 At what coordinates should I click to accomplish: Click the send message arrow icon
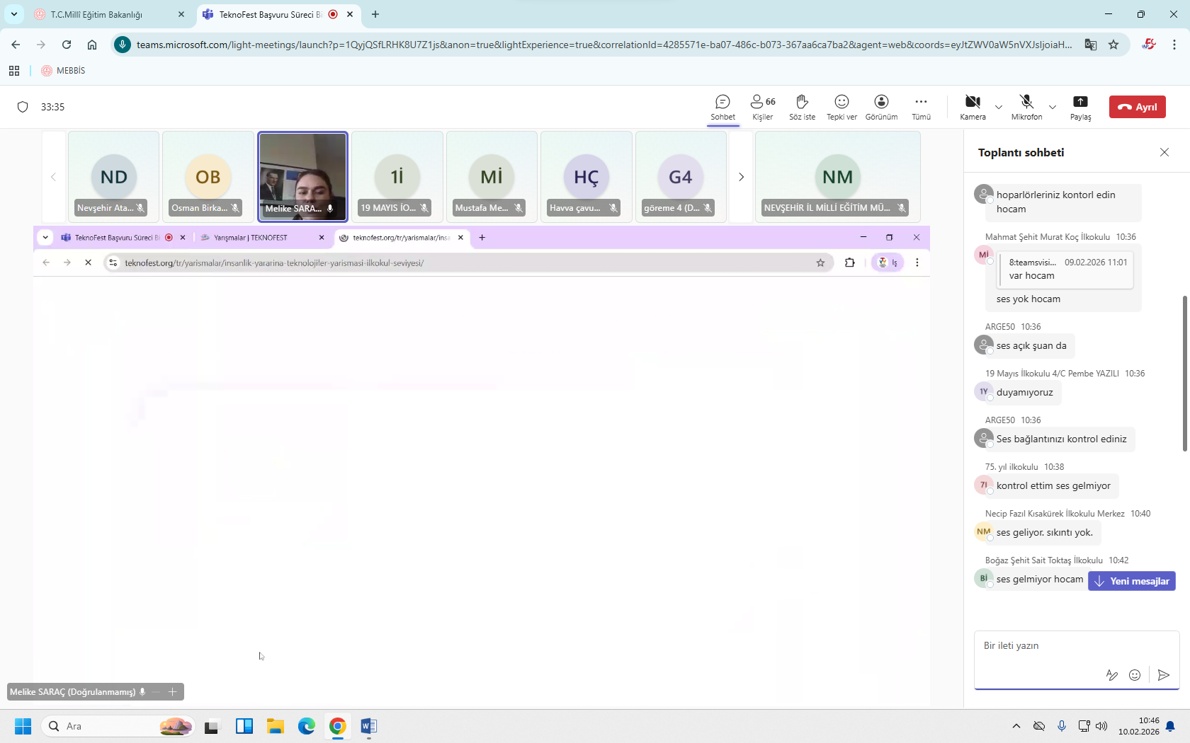1163,675
